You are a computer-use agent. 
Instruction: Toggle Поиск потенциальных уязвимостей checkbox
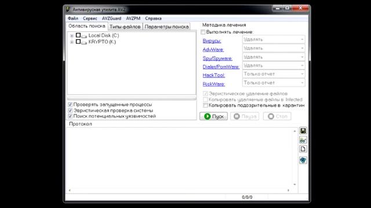point(70,116)
